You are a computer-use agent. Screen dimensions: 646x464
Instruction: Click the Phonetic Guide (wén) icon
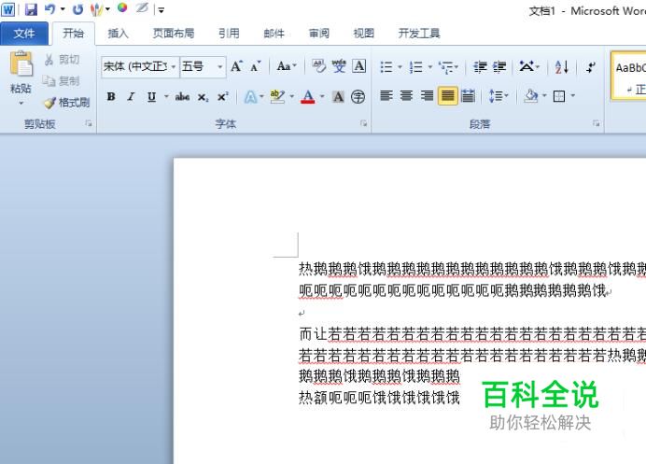339,66
